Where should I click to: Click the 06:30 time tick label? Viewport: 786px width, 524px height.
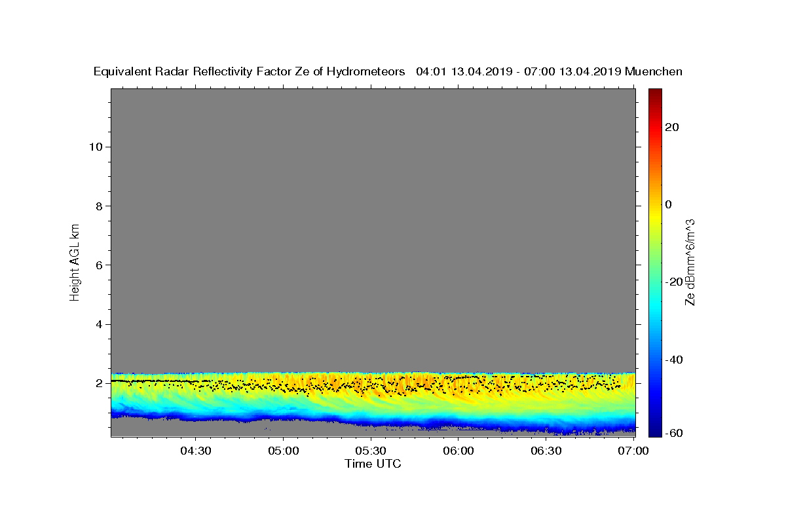(546, 451)
